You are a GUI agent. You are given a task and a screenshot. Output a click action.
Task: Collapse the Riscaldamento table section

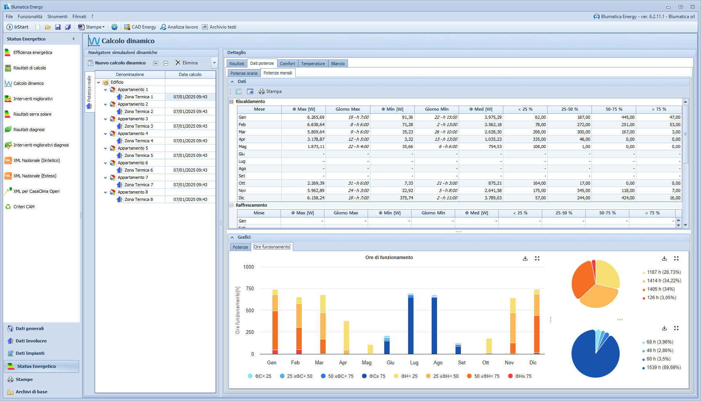[232, 102]
